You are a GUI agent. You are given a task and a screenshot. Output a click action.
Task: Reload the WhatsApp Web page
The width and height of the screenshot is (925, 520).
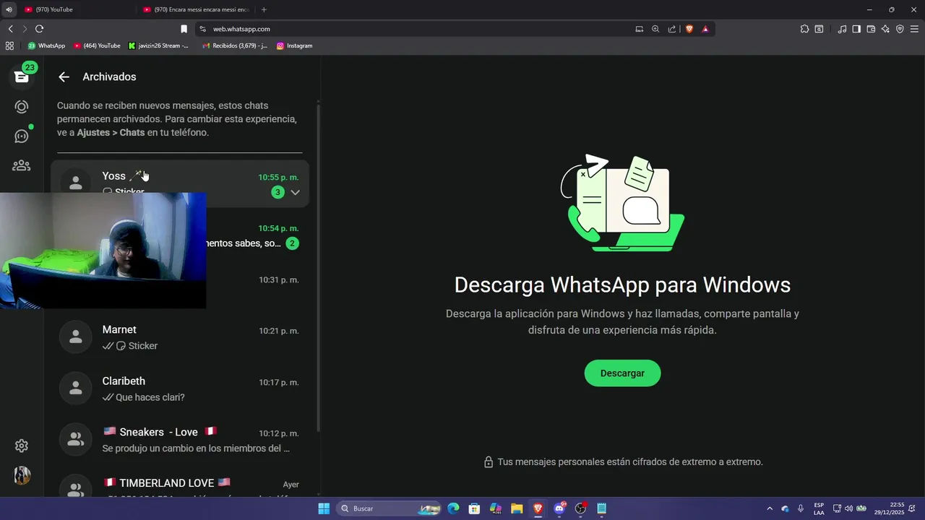pyautogui.click(x=39, y=29)
